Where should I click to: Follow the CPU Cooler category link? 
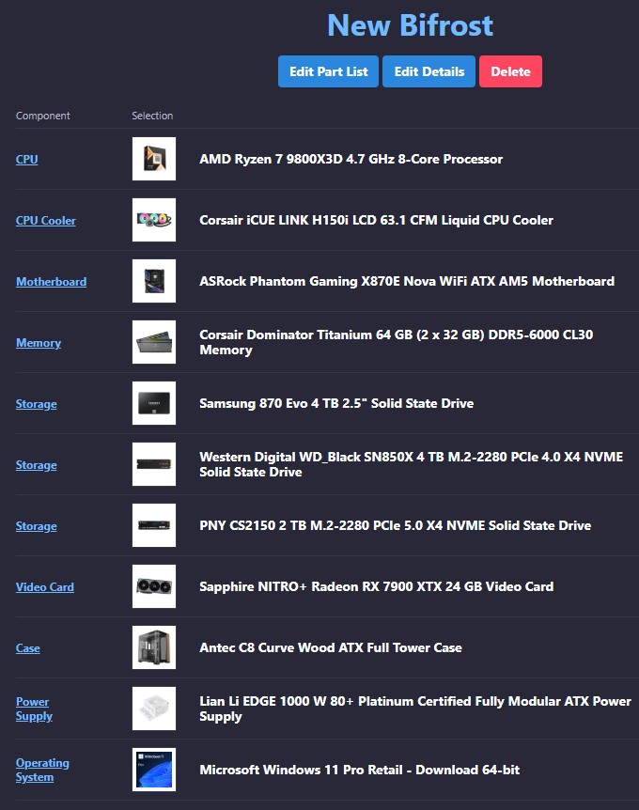click(x=46, y=221)
